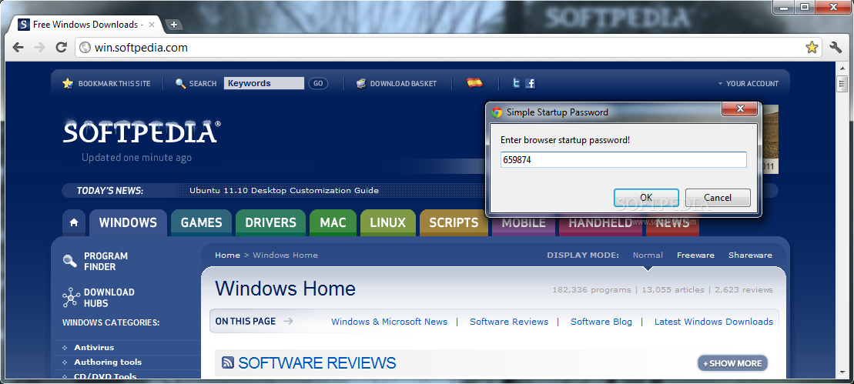Click the Bookmark This Site text
This screenshot has height=384, width=854.
115,83
